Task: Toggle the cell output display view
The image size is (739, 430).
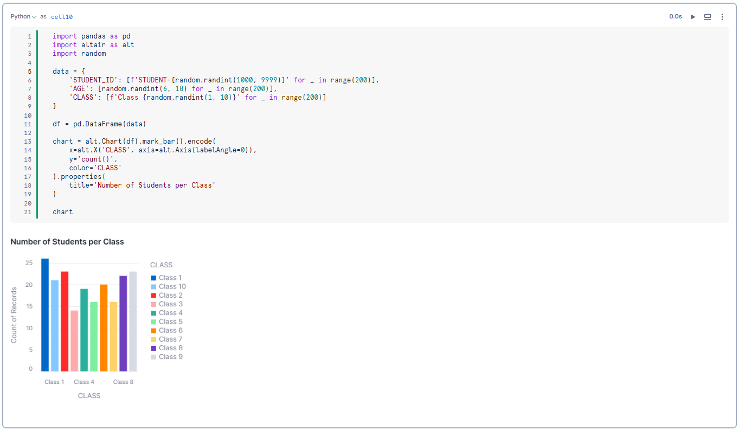Action: pyautogui.click(x=708, y=16)
